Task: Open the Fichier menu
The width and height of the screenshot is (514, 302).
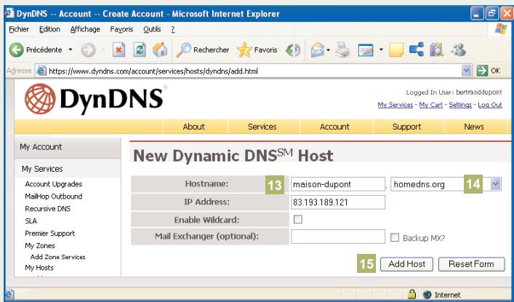Action: [19, 29]
